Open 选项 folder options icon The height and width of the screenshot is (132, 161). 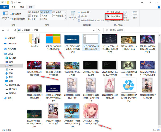tap(134, 14)
